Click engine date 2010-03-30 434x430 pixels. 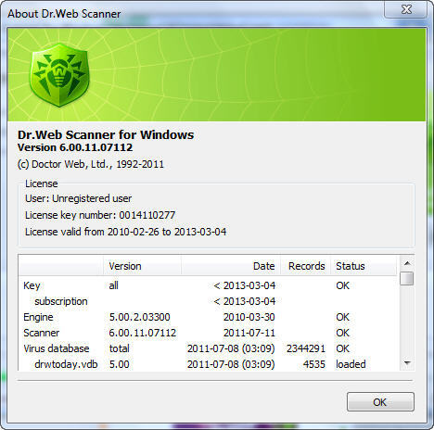pyautogui.click(x=249, y=317)
